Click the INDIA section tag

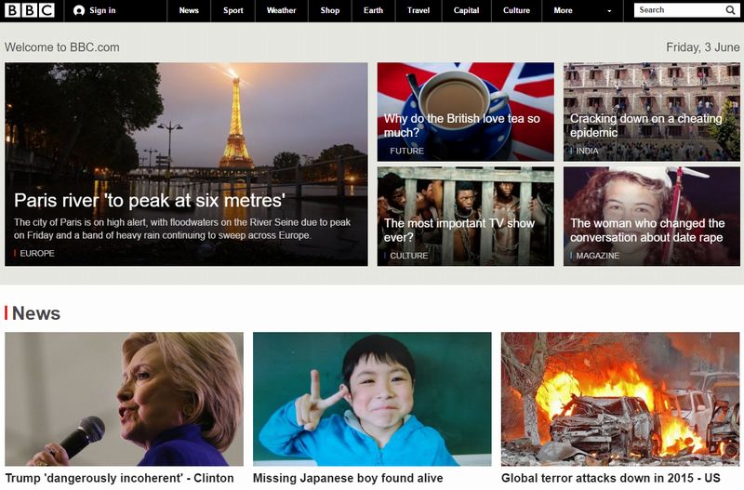[587, 151]
